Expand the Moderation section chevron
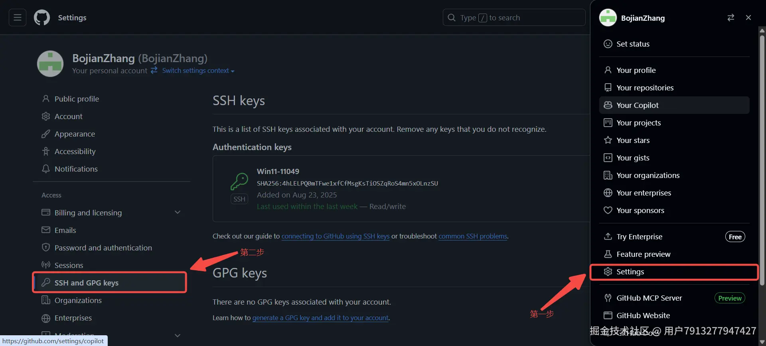The width and height of the screenshot is (766, 346). pyautogui.click(x=178, y=335)
